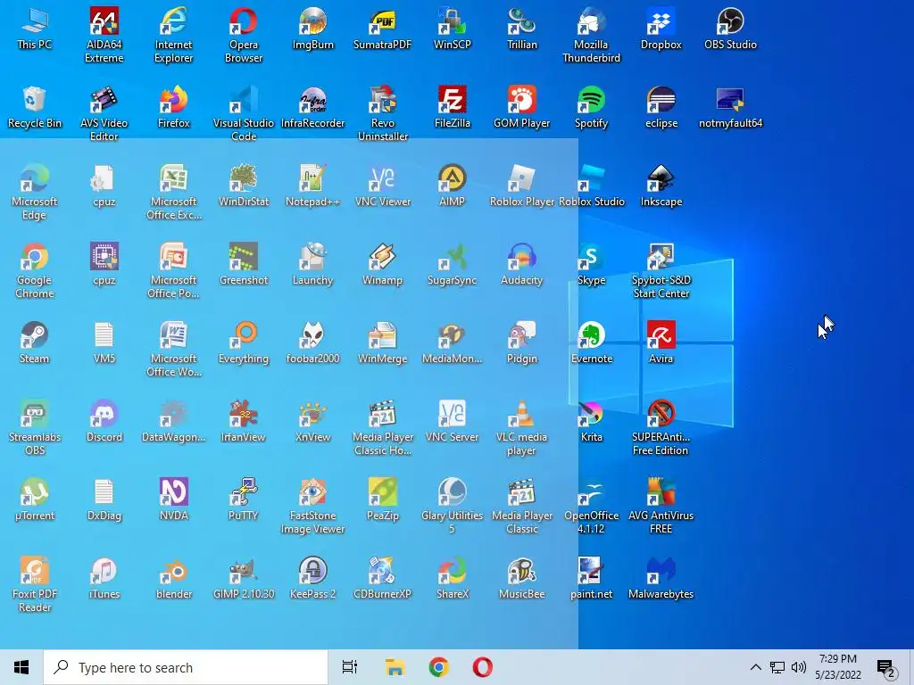The width and height of the screenshot is (914, 685).
Task: Select the AVG AntiVirus FREE icon
Action: point(661,507)
